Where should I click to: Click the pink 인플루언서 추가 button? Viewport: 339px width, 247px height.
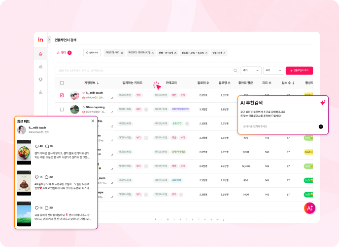299,71
